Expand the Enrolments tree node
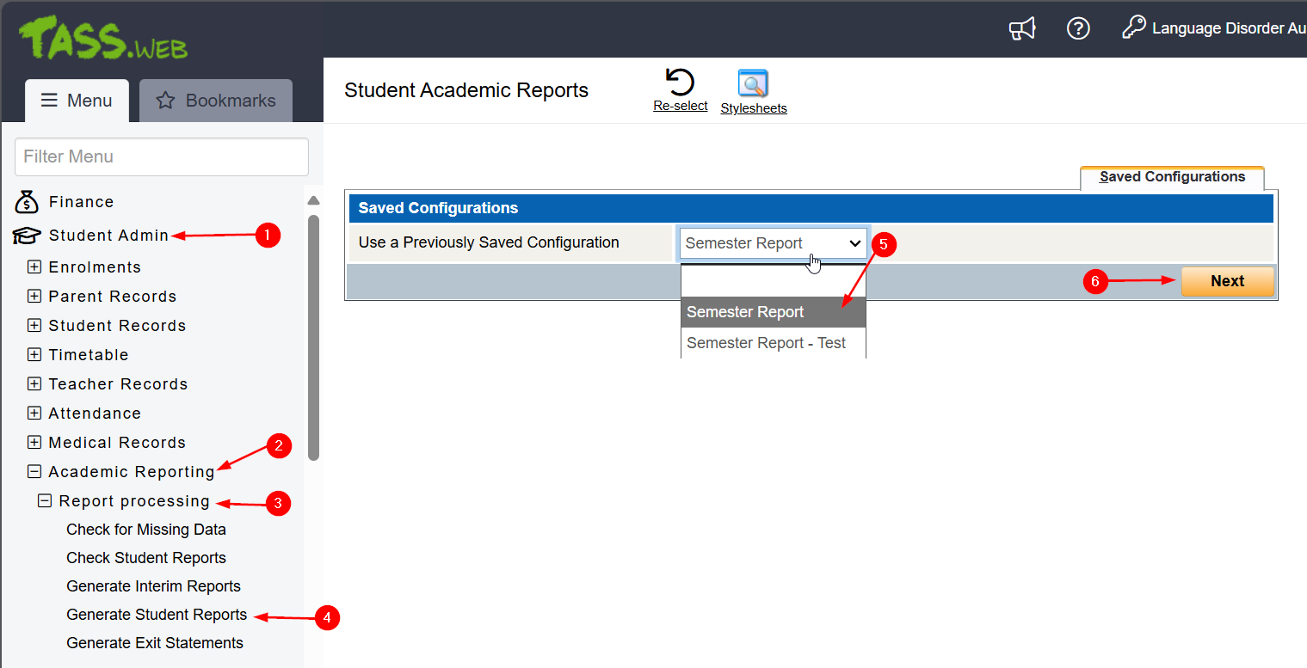The height and width of the screenshot is (668, 1307). click(x=34, y=267)
